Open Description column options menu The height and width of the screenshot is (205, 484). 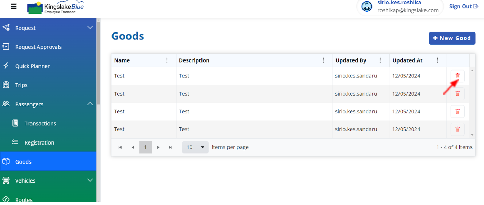pyautogui.click(x=323, y=60)
